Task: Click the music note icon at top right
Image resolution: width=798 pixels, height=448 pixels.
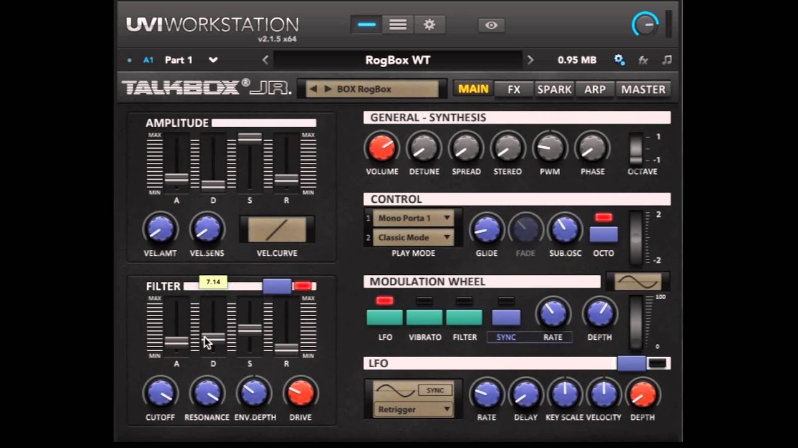Action: (x=667, y=60)
